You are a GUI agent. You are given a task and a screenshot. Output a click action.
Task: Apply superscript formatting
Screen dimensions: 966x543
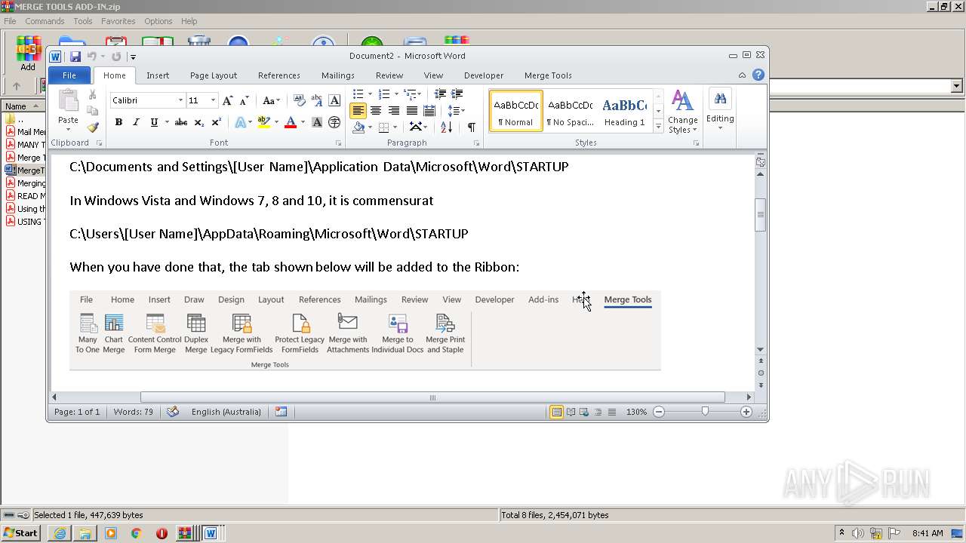pos(216,122)
